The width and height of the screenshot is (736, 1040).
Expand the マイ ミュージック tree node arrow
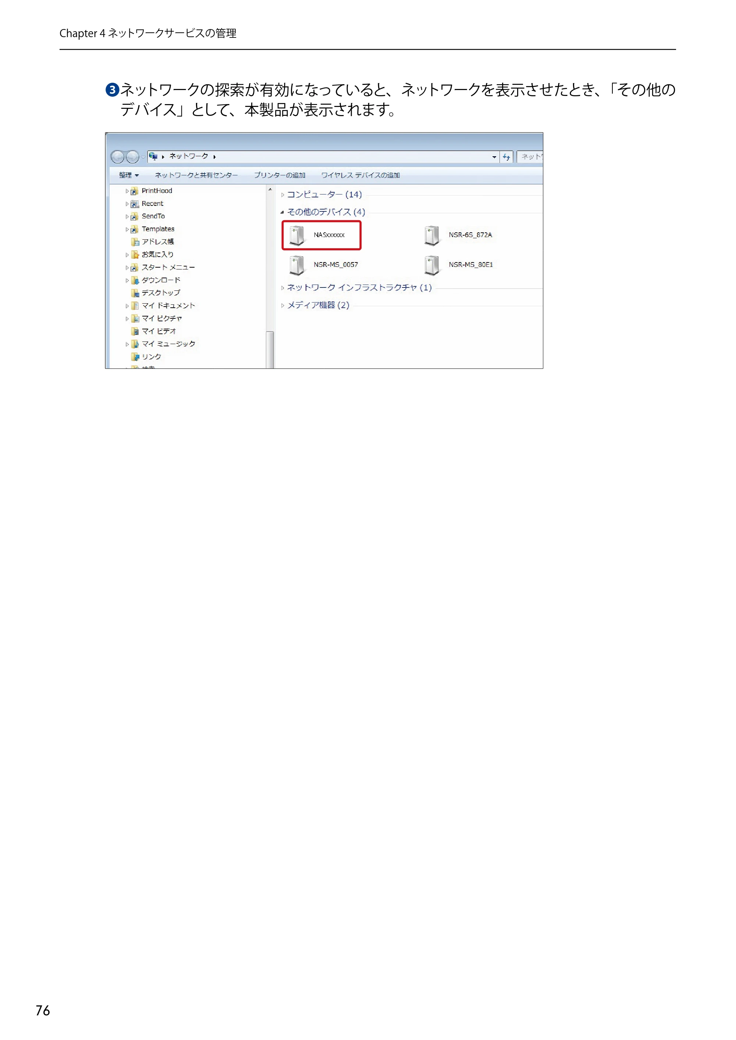pyautogui.click(x=127, y=344)
